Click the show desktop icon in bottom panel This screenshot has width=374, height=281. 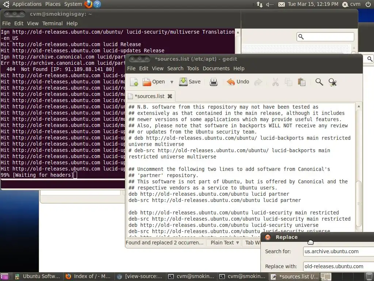point(4,277)
